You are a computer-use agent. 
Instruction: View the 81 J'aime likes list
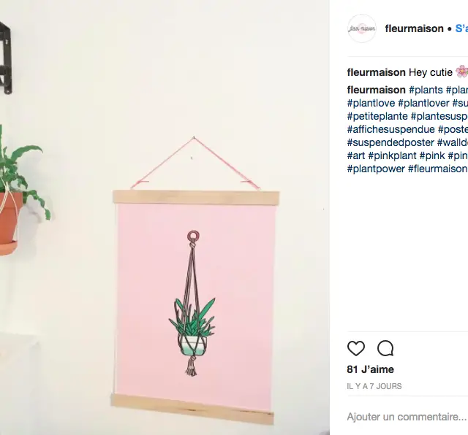371,369
